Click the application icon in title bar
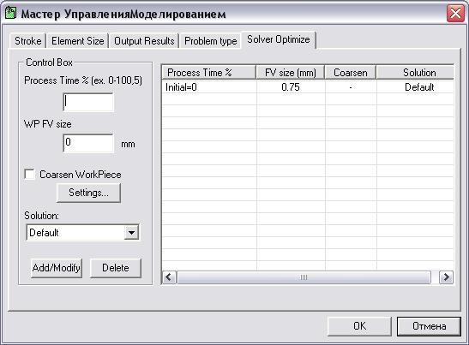469x345 pixels. click(x=10, y=14)
